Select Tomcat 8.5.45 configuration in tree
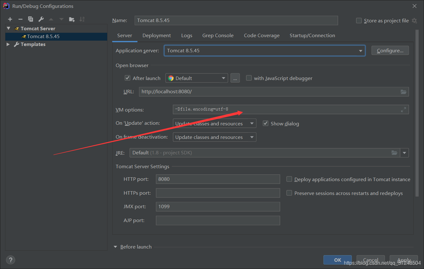 [56, 36]
